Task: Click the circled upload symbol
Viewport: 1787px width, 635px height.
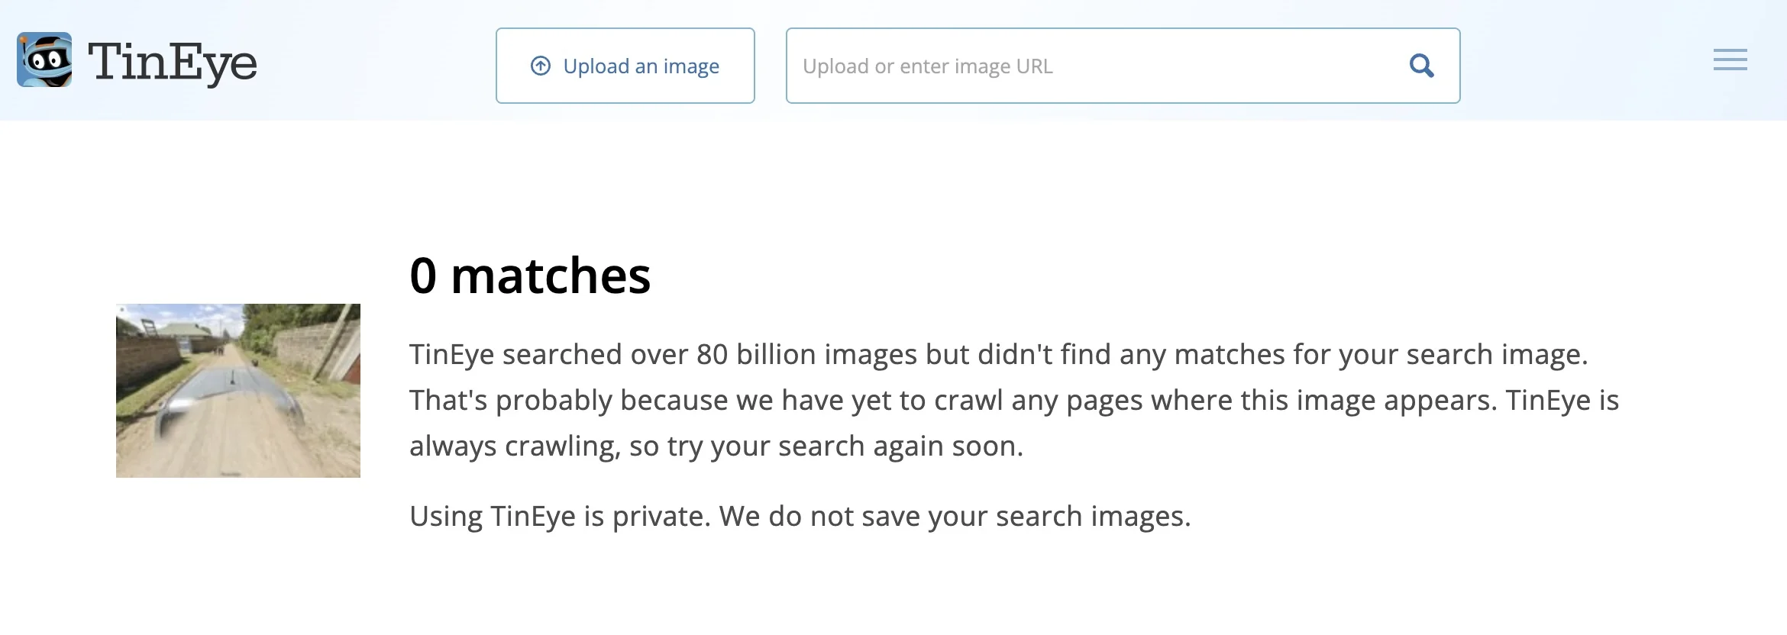Action: click(x=541, y=66)
